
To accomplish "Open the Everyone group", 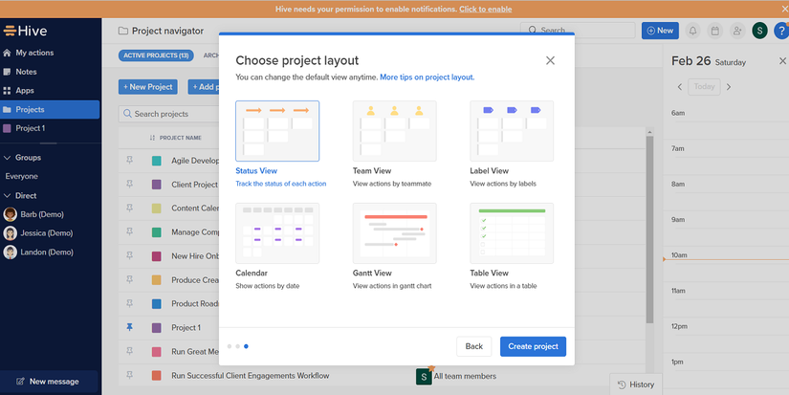I will [22, 176].
